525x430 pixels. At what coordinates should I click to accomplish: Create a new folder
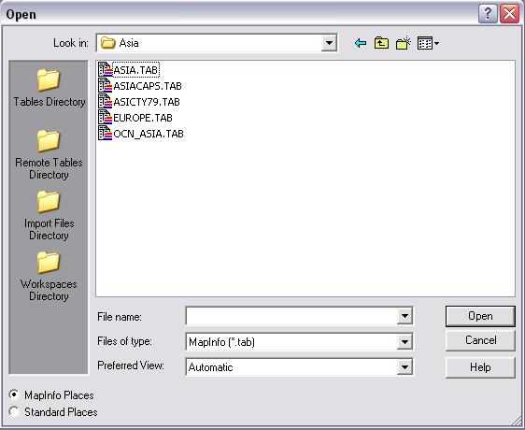coord(404,43)
